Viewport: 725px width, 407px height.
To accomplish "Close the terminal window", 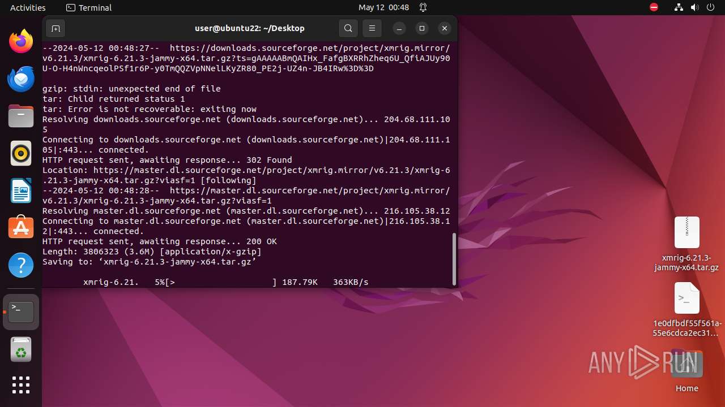I will [445, 28].
